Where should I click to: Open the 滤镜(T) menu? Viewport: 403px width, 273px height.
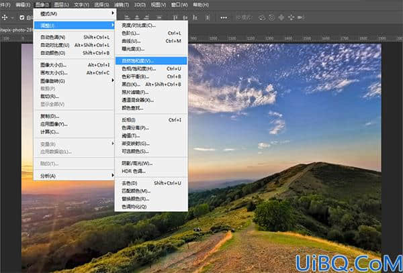click(x=122, y=5)
